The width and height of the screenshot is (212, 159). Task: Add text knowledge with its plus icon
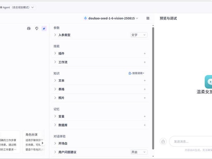[x=145, y=81]
